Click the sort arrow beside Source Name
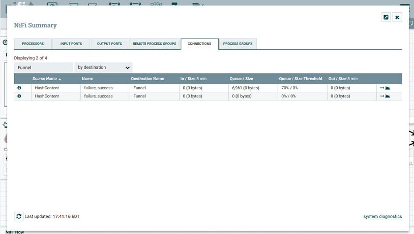414x234 pixels. [60, 79]
